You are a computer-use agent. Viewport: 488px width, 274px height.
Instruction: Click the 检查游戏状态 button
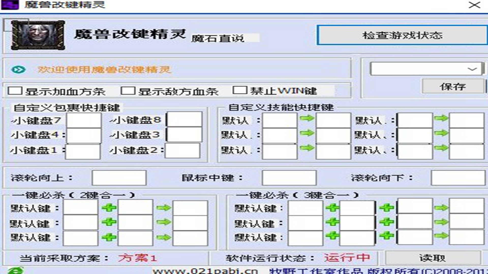coord(402,35)
